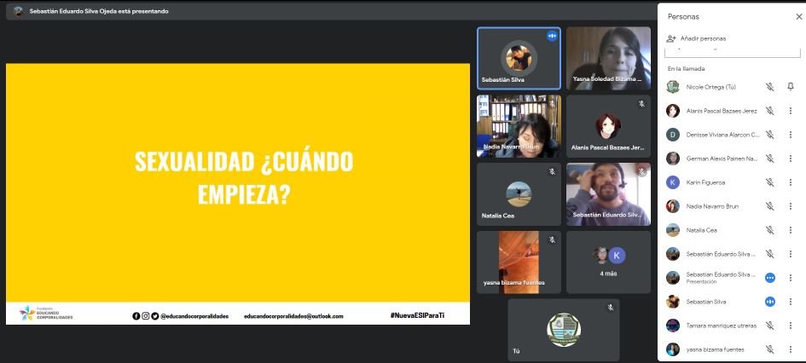Click the blue speaking indicator for Sebastián Silva
Screen dimensions: 806x363
(x=770, y=302)
